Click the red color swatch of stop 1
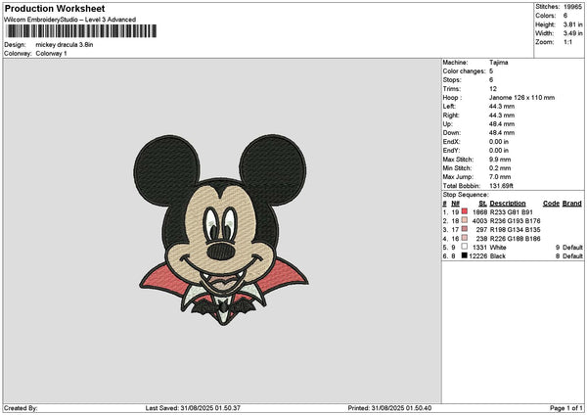Screen dimensions: 587x415 465,211
